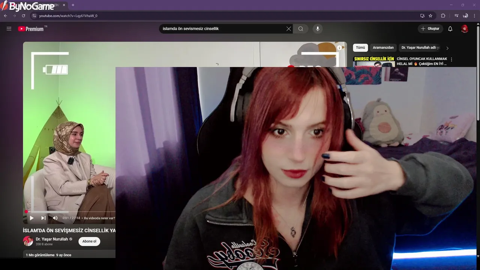Open the browser profile avatar
The width and height of the screenshot is (480, 270).
click(x=465, y=16)
